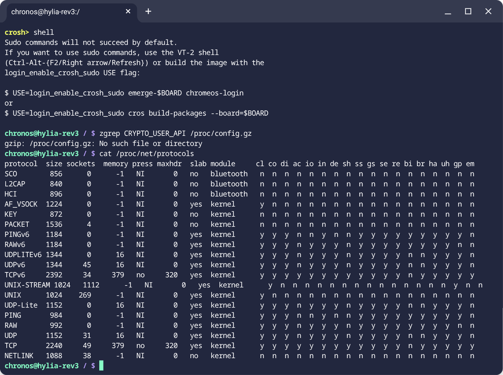The image size is (503, 375).
Task: Click the UDPv6 protocol name
Action: tap(15, 265)
